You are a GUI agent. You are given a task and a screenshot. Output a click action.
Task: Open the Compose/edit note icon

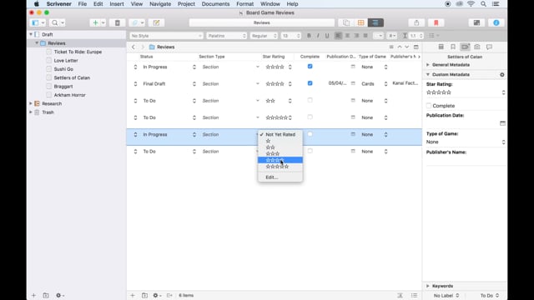tap(156, 22)
